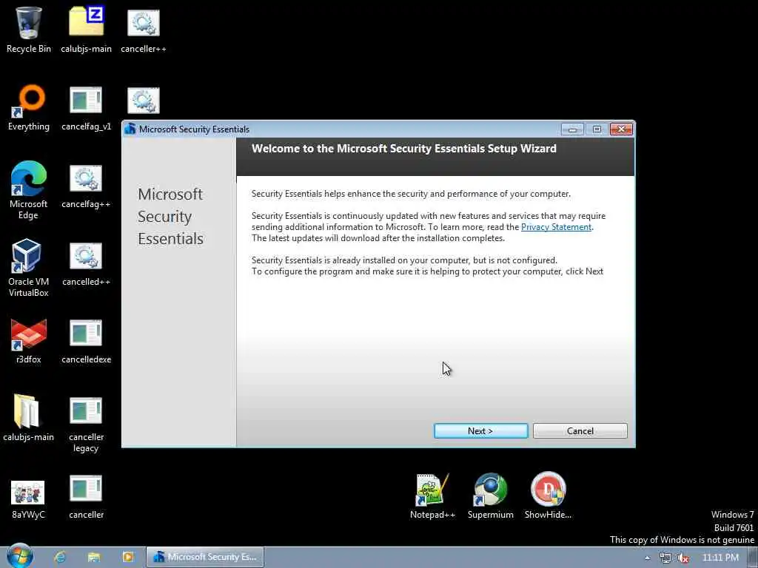Maximize the Microsoft Security Essentials window
758x568 pixels.
point(597,129)
